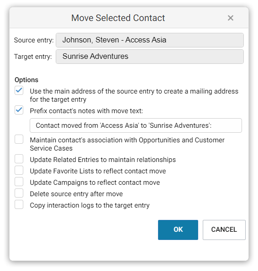Tick Update Related Entries checkbox
Screen dimensions: 258x271
point(19,159)
